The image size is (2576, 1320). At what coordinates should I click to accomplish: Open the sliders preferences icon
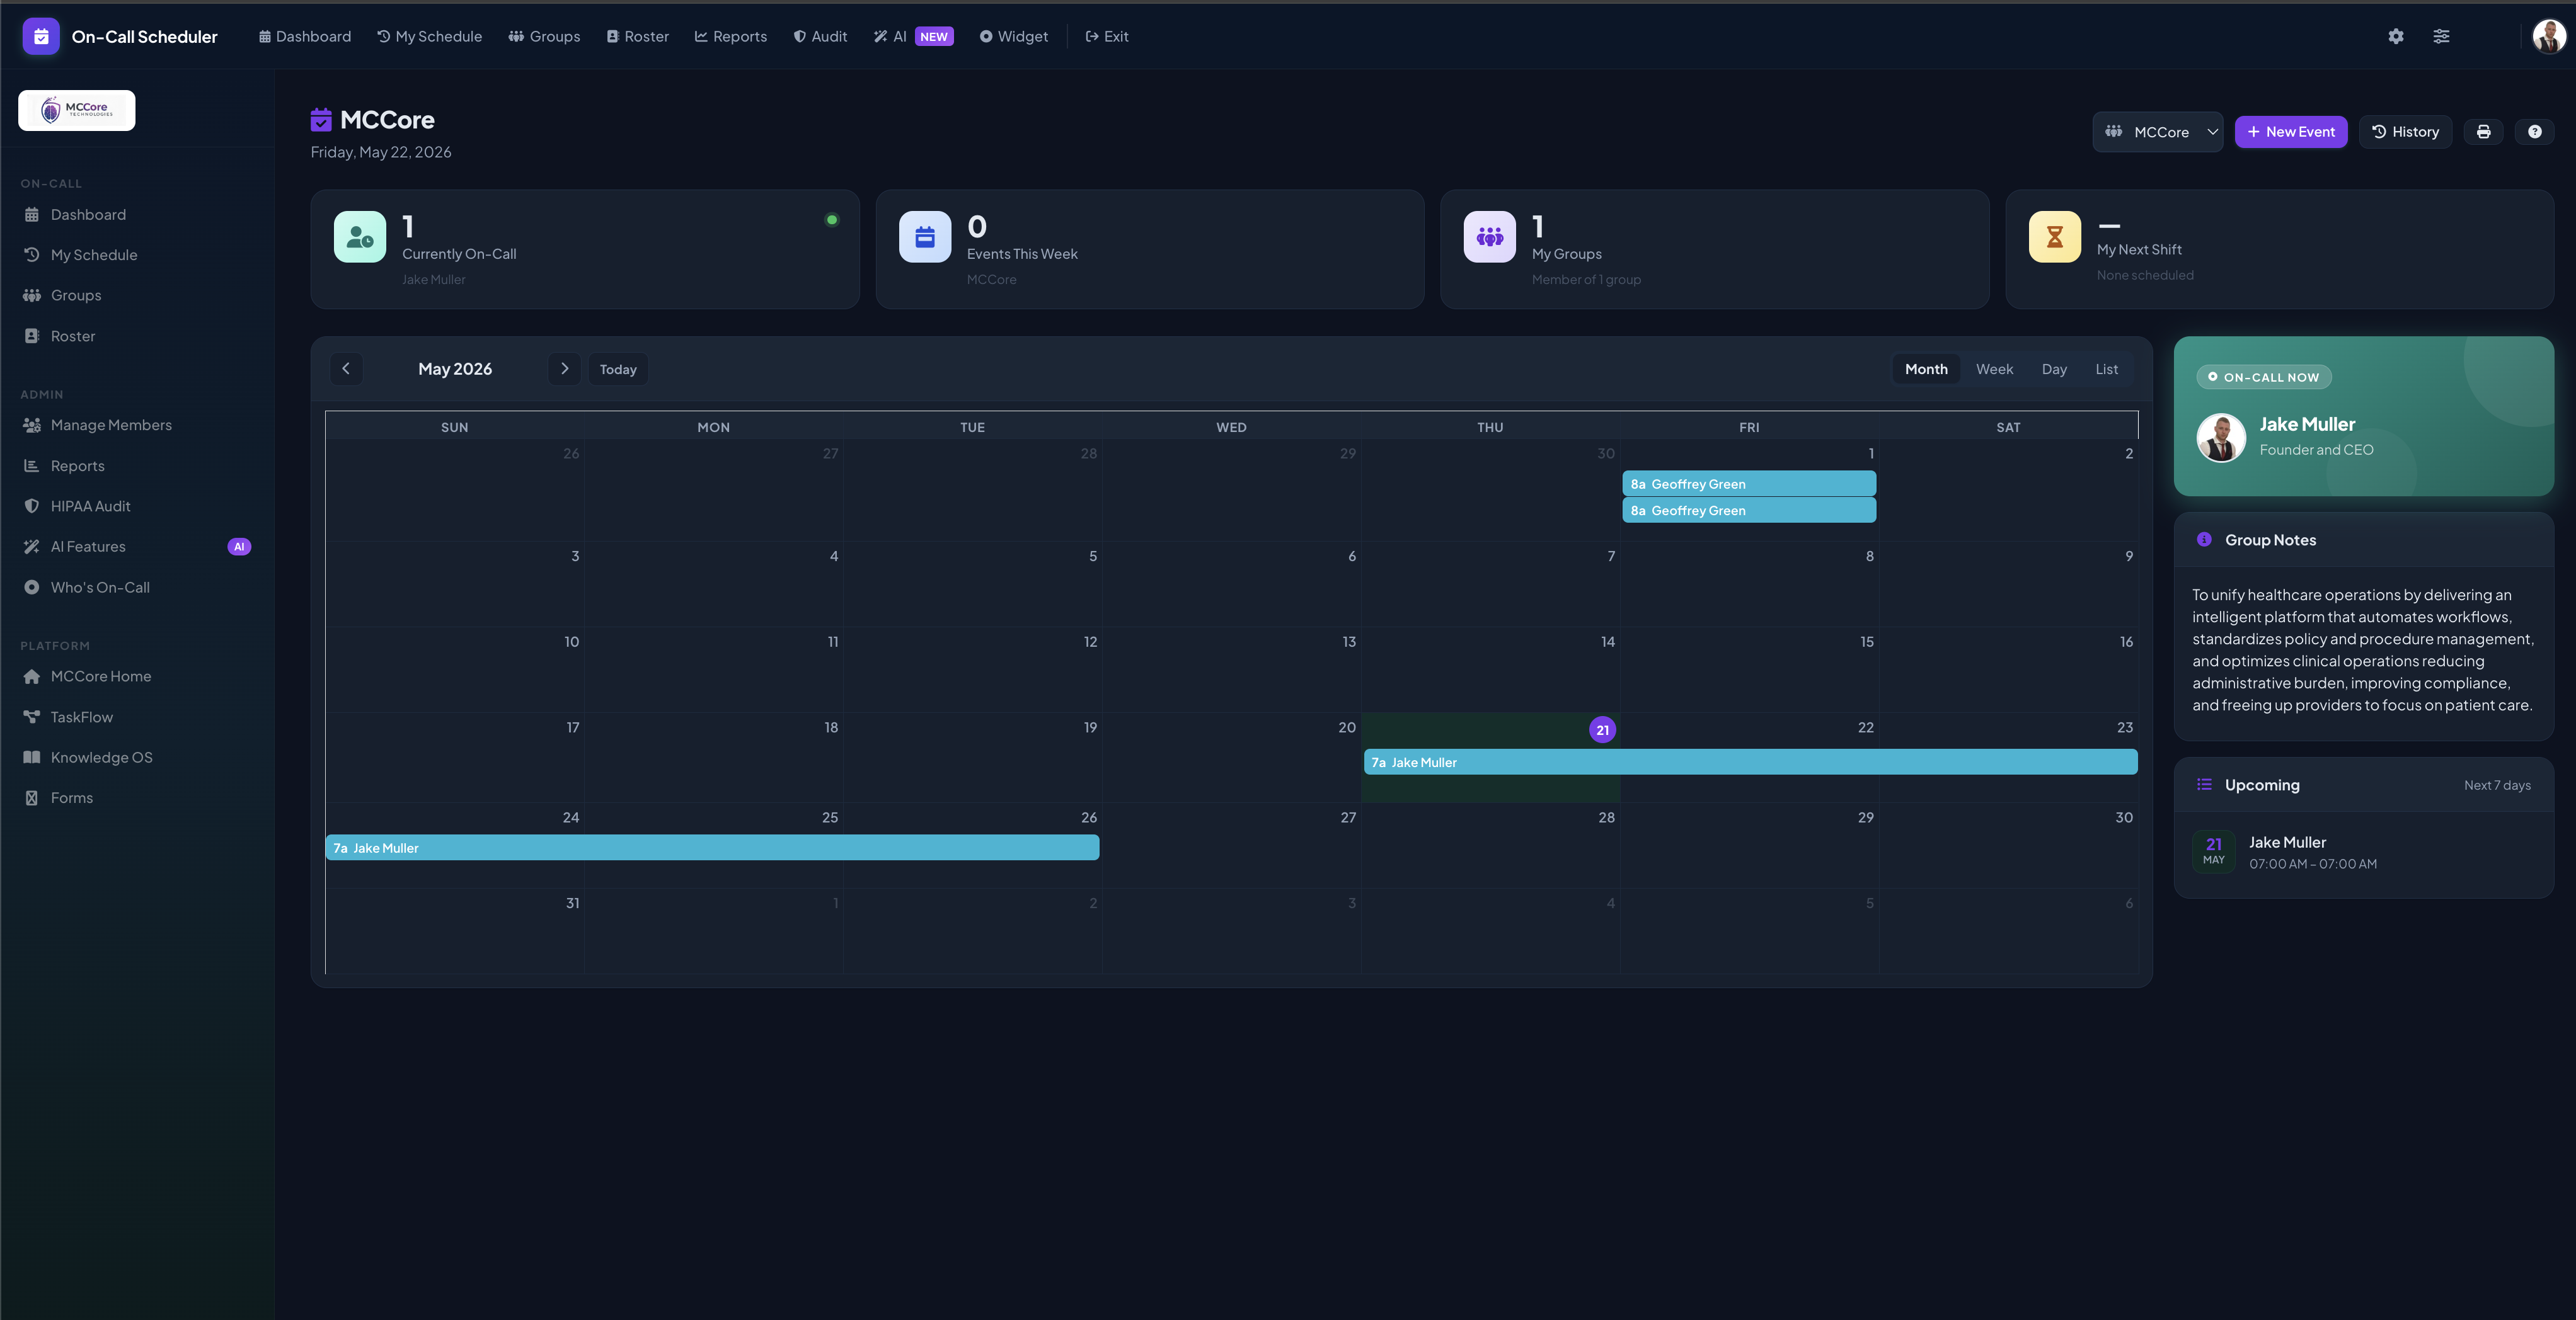click(2441, 36)
